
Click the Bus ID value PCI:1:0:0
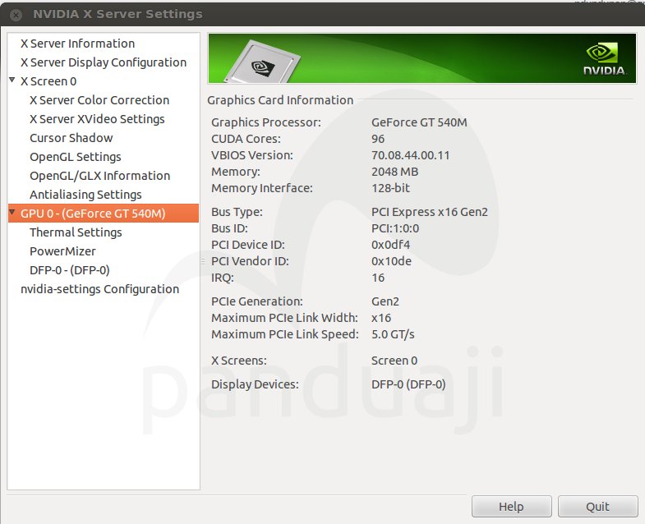tap(395, 228)
